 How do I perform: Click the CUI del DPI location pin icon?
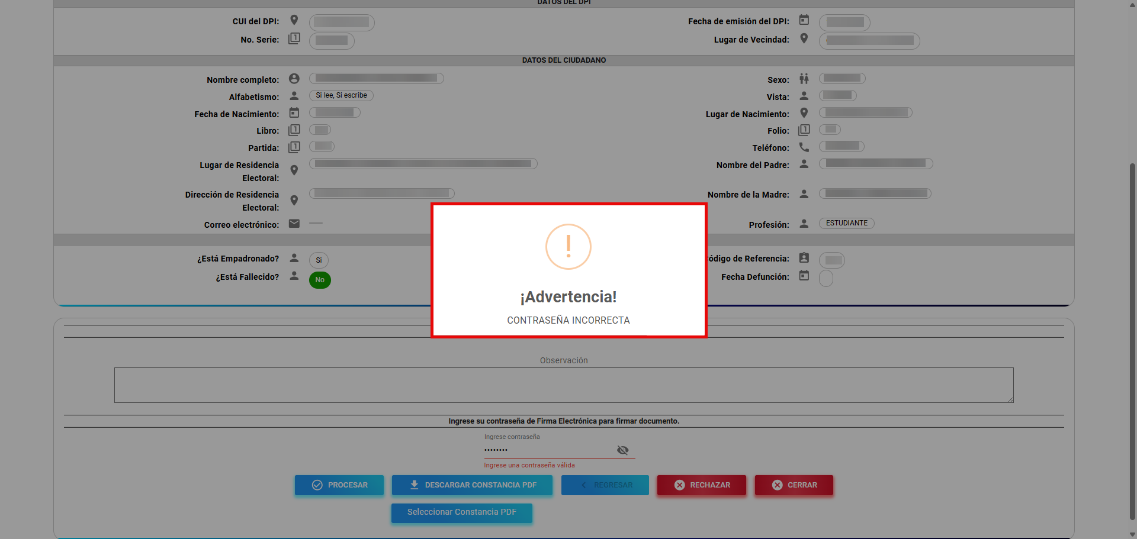(x=294, y=20)
